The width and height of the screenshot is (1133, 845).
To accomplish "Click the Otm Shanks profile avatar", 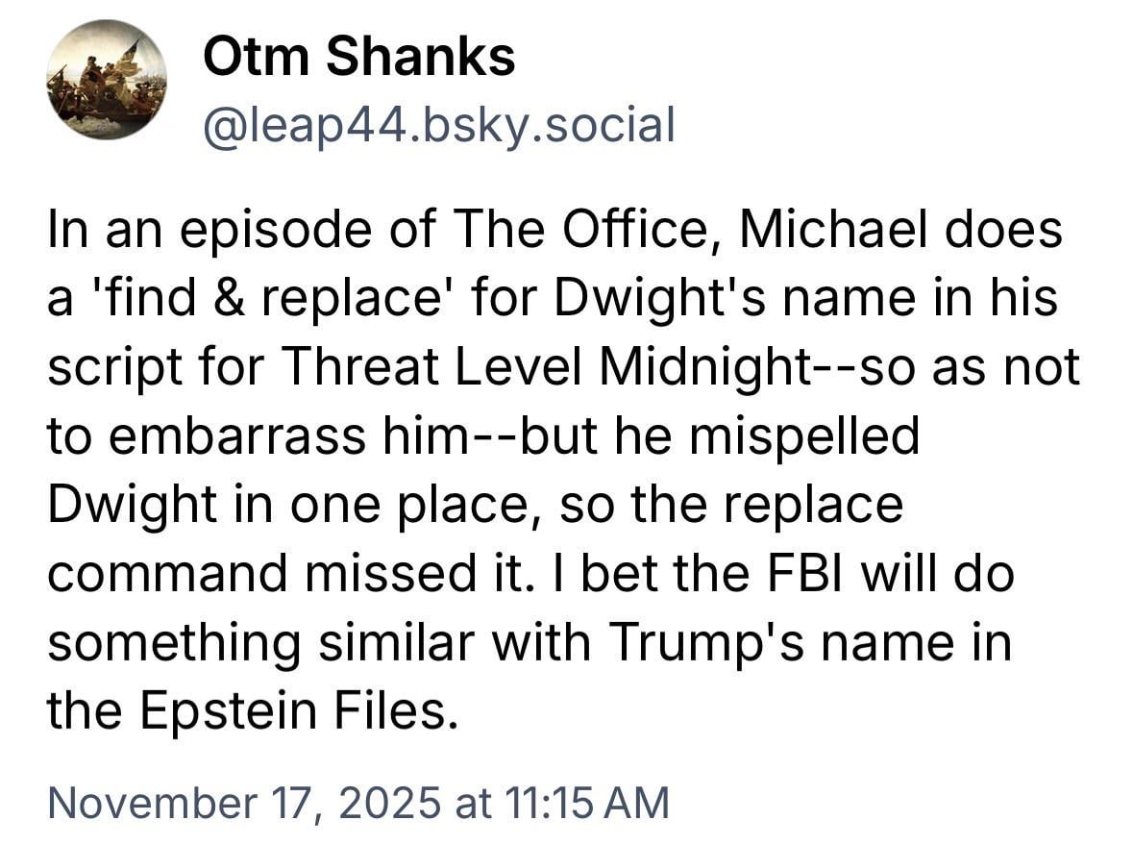I will [105, 79].
